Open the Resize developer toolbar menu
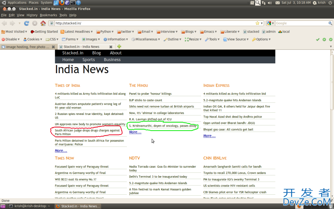 (x=193, y=39)
